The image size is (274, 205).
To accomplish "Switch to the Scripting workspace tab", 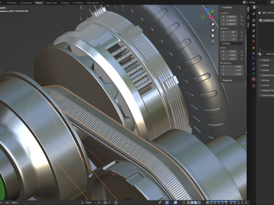I will 65,3.
